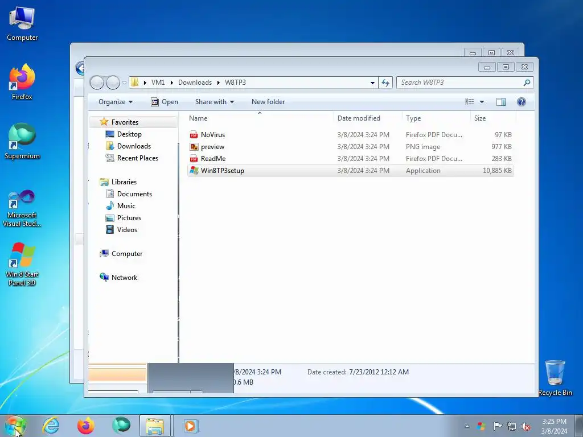Viewport: 583px width, 437px height.
Task: Click the Change your view icon
Action: (470, 102)
